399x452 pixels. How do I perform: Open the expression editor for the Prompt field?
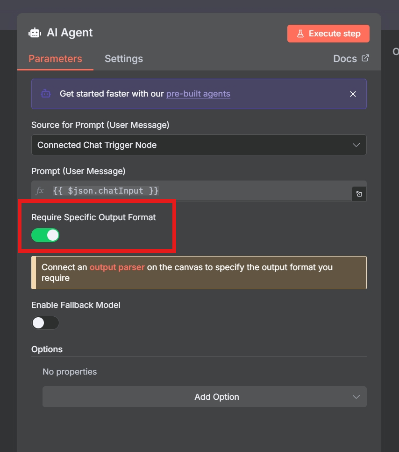coord(359,194)
